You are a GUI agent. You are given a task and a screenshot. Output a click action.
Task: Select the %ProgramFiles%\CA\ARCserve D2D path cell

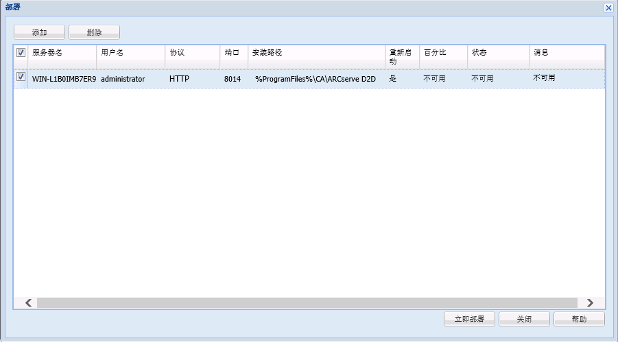316,79
